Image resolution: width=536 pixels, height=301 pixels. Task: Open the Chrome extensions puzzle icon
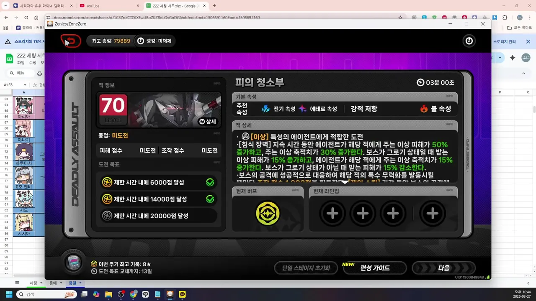click(x=505, y=18)
